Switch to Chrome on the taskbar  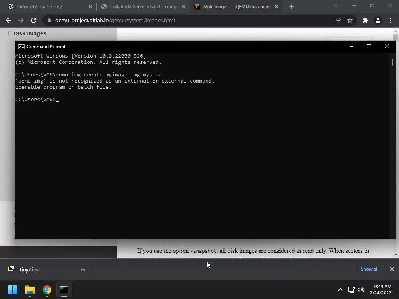coord(47,290)
